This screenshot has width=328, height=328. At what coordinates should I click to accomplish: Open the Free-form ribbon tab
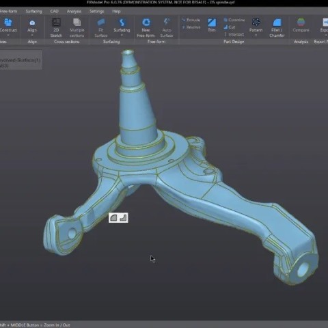tap(8, 11)
